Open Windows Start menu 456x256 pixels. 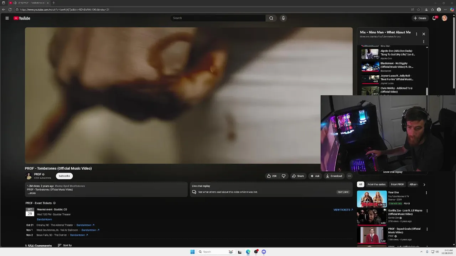pos(192,252)
